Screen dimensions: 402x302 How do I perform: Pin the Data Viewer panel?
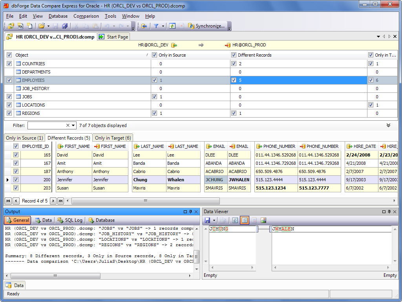point(389,212)
